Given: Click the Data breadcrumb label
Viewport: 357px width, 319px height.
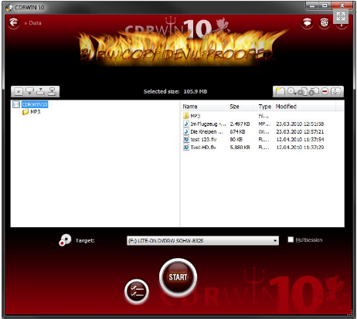Looking at the screenshot, I should [x=35, y=23].
